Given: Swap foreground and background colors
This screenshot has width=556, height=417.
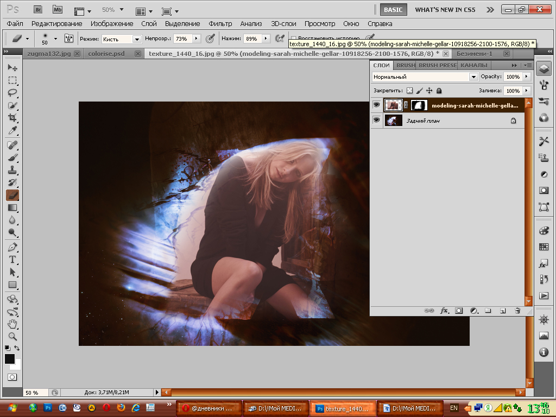Looking at the screenshot, I should point(17,348).
